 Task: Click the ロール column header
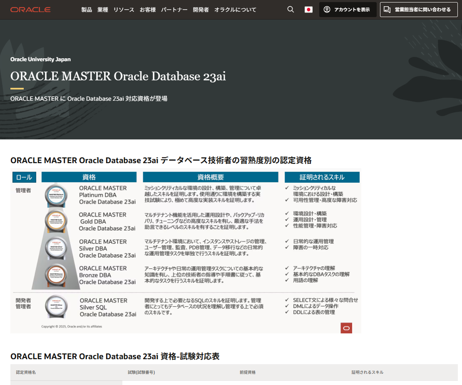click(24, 177)
